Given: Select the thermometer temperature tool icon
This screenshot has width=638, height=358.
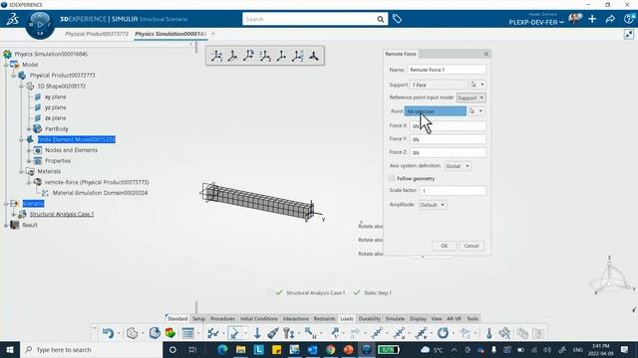Looking at the screenshot, I should click(x=488, y=333).
